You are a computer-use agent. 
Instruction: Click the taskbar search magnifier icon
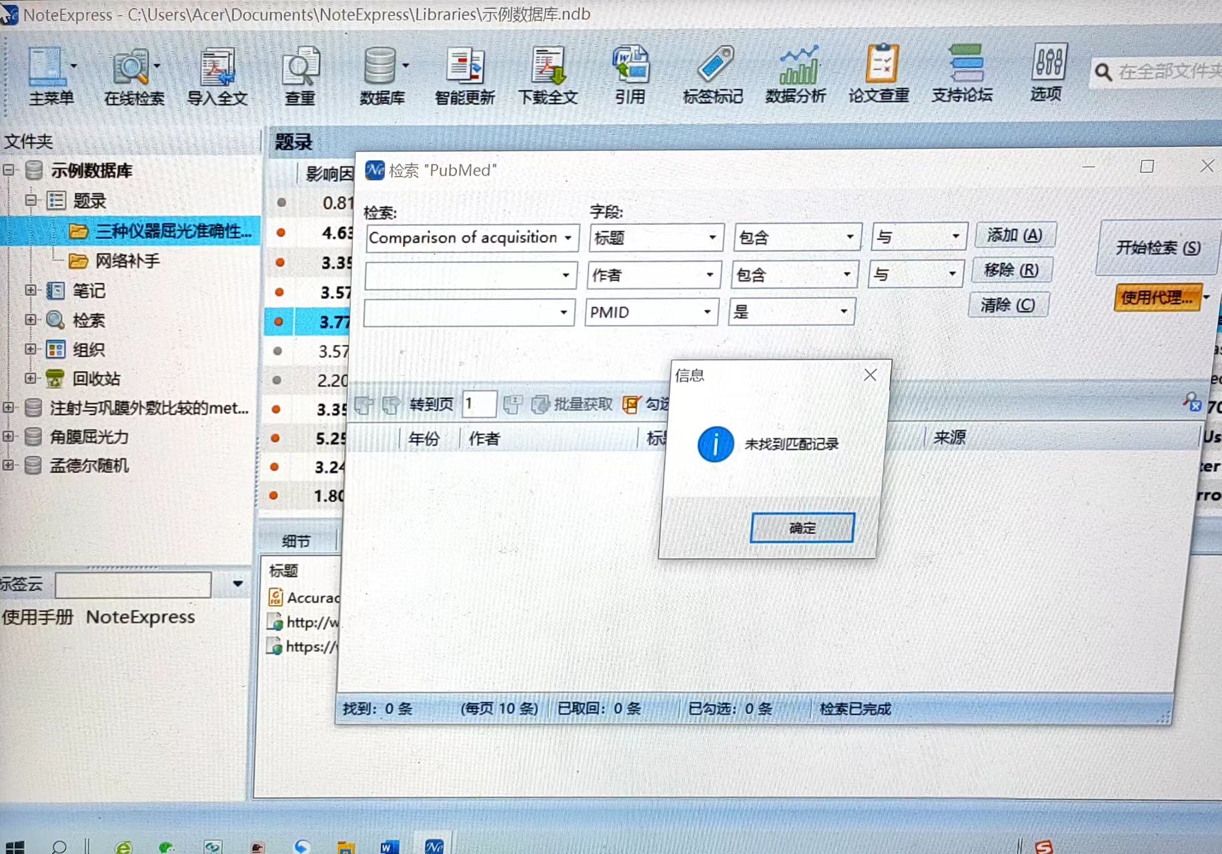click(x=59, y=847)
